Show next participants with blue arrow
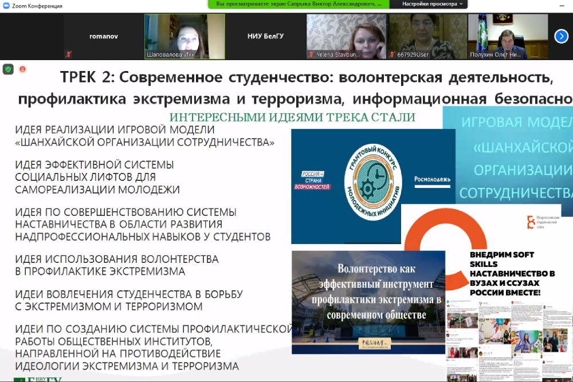 pyautogui.click(x=561, y=36)
